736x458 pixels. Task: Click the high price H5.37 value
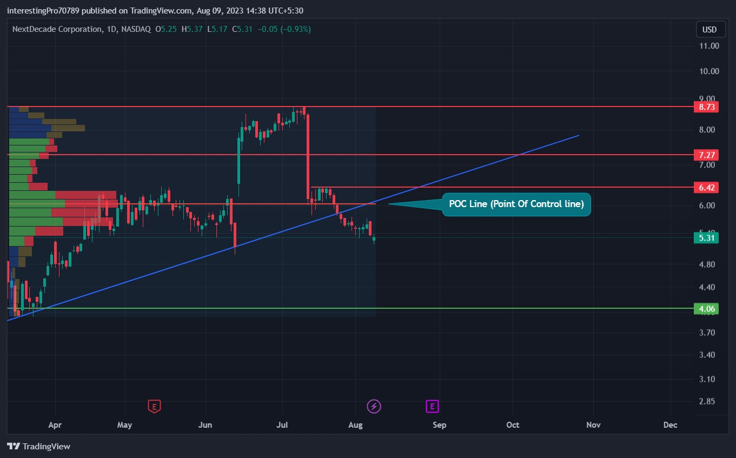191,29
